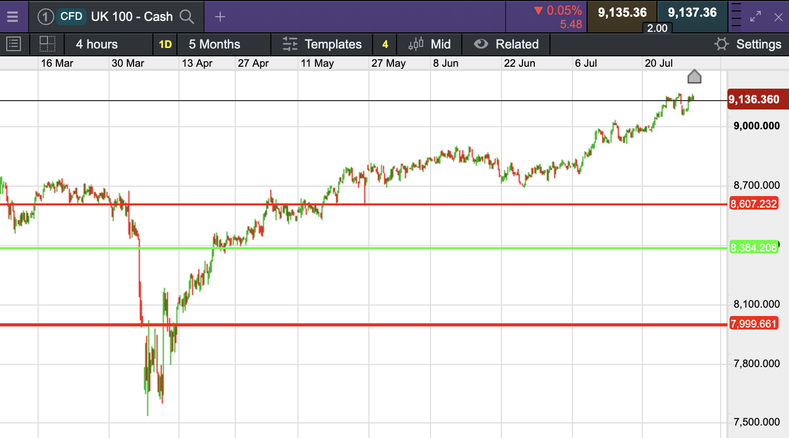The width and height of the screenshot is (789, 438).
Task: Click the grey home marker on chart
Action: click(x=694, y=77)
